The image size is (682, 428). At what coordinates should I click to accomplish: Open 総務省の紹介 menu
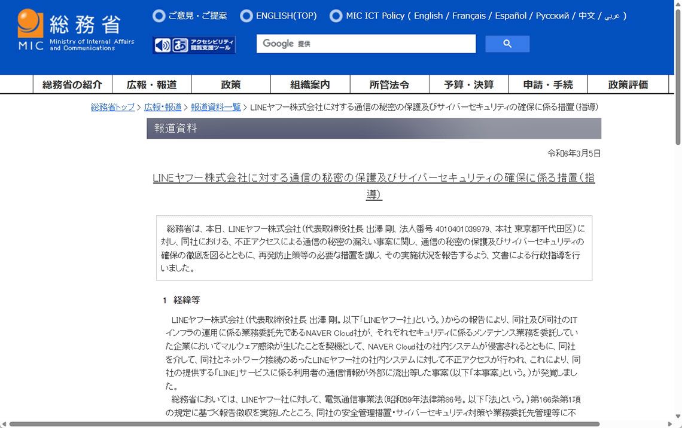coord(72,84)
